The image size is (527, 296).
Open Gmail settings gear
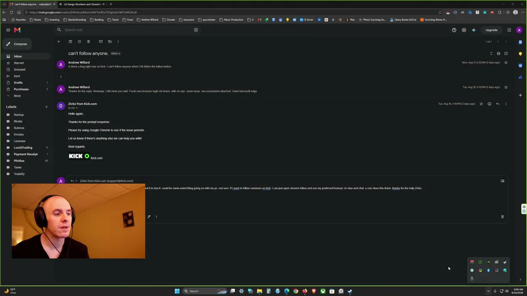[464, 30]
